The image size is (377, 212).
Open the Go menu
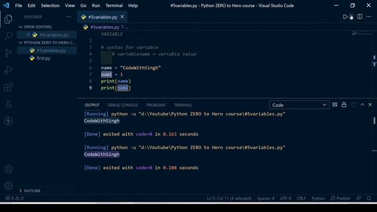(x=83, y=5)
